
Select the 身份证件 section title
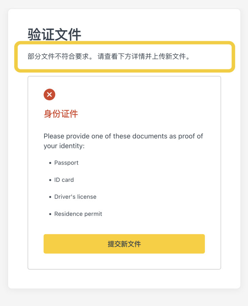click(x=61, y=114)
